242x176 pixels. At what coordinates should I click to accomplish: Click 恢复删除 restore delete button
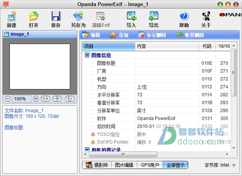(190, 35)
